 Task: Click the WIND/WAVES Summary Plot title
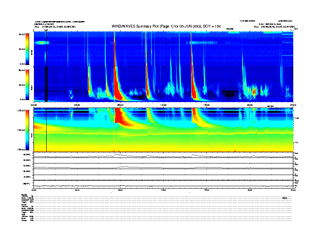pyautogui.click(x=166, y=26)
